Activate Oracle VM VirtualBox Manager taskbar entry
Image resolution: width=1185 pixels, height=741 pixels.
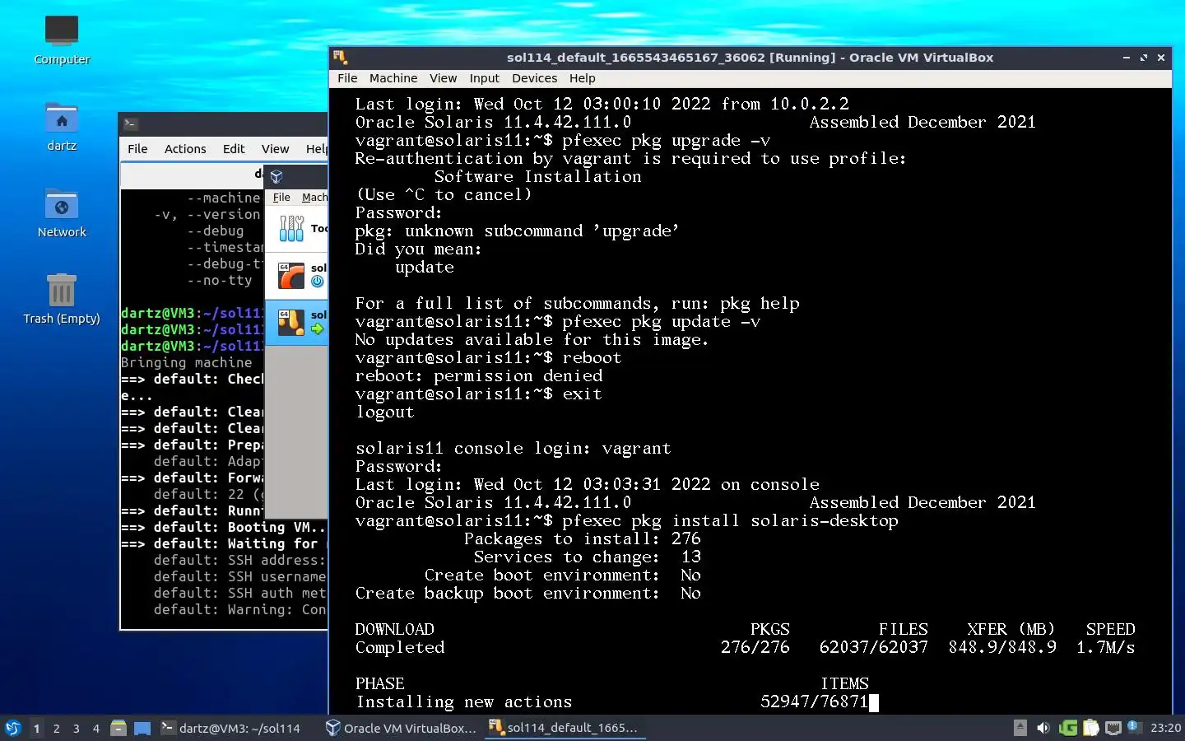click(401, 728)
